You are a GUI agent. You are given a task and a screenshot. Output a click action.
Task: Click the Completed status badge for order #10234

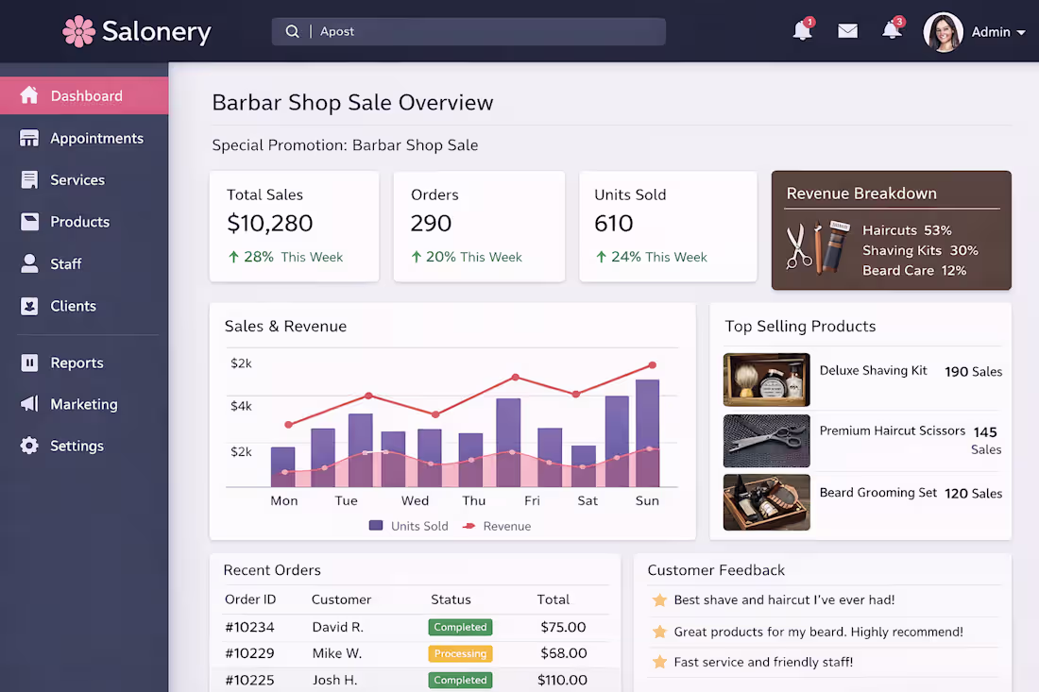pos(460,627)
